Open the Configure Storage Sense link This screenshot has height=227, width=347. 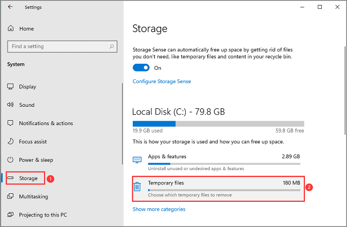pos(162,81)
